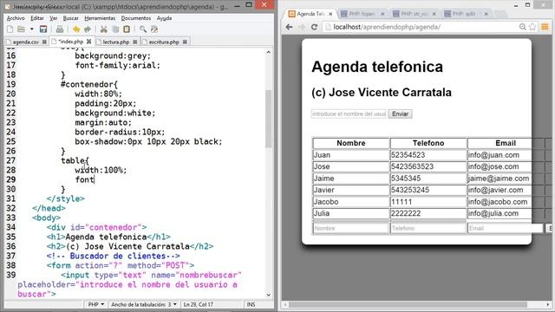Click the Julia cell in the table

(351, 213)
